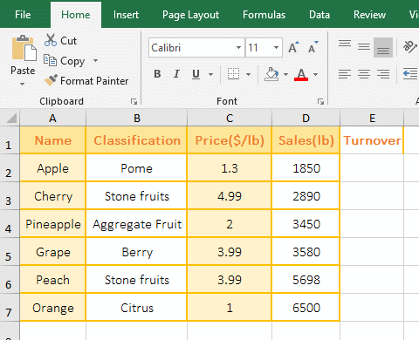Select the sales cell 1850

pyautogui.click(x=306, y=168)
